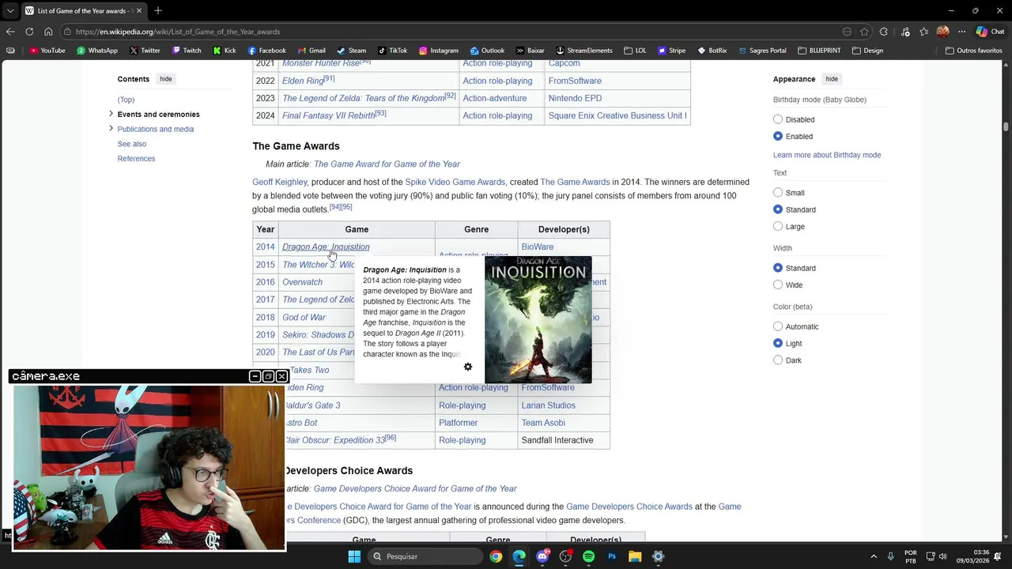Viewport: 1012px width, 569px height.
Task: Open the Instagram bookmark
Action: (x=439, y=51)
